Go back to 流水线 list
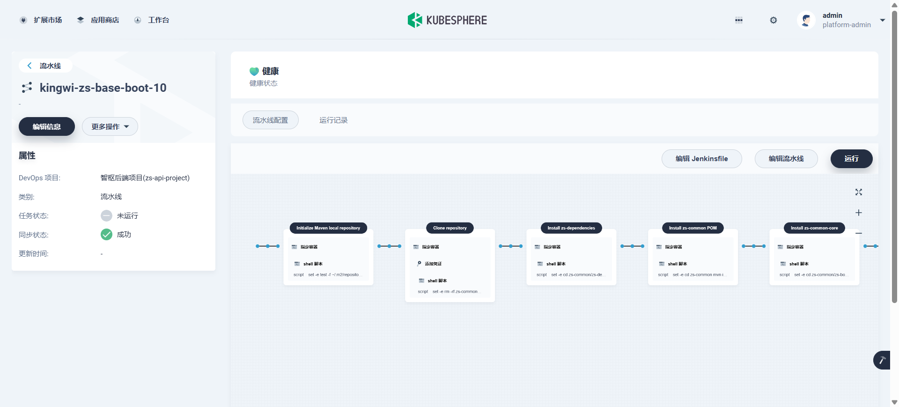This screenshot has height=407, width=899. pyautogui.click(x=45, y=66)
